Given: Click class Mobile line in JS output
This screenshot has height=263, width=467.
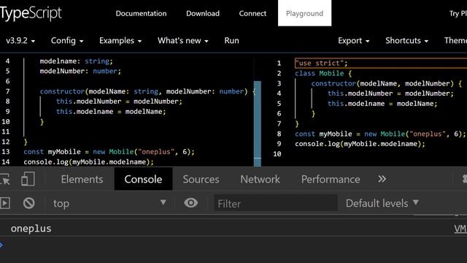Looking at the screenshot, I should (323, 73).
